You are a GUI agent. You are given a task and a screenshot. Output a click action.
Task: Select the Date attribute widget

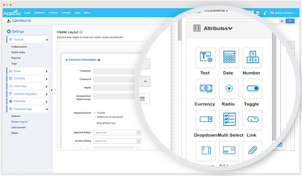pyautogui.click(x=229, y=57)
